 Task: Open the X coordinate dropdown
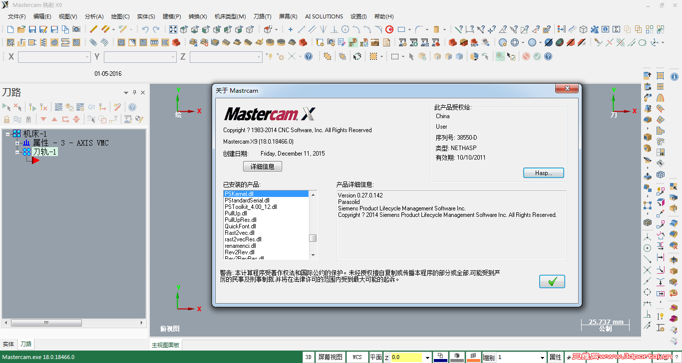click(x=87, y=57)
